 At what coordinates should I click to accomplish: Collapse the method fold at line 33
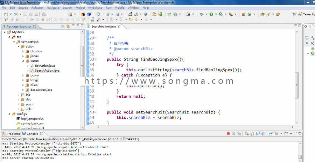tap(96, 59)
